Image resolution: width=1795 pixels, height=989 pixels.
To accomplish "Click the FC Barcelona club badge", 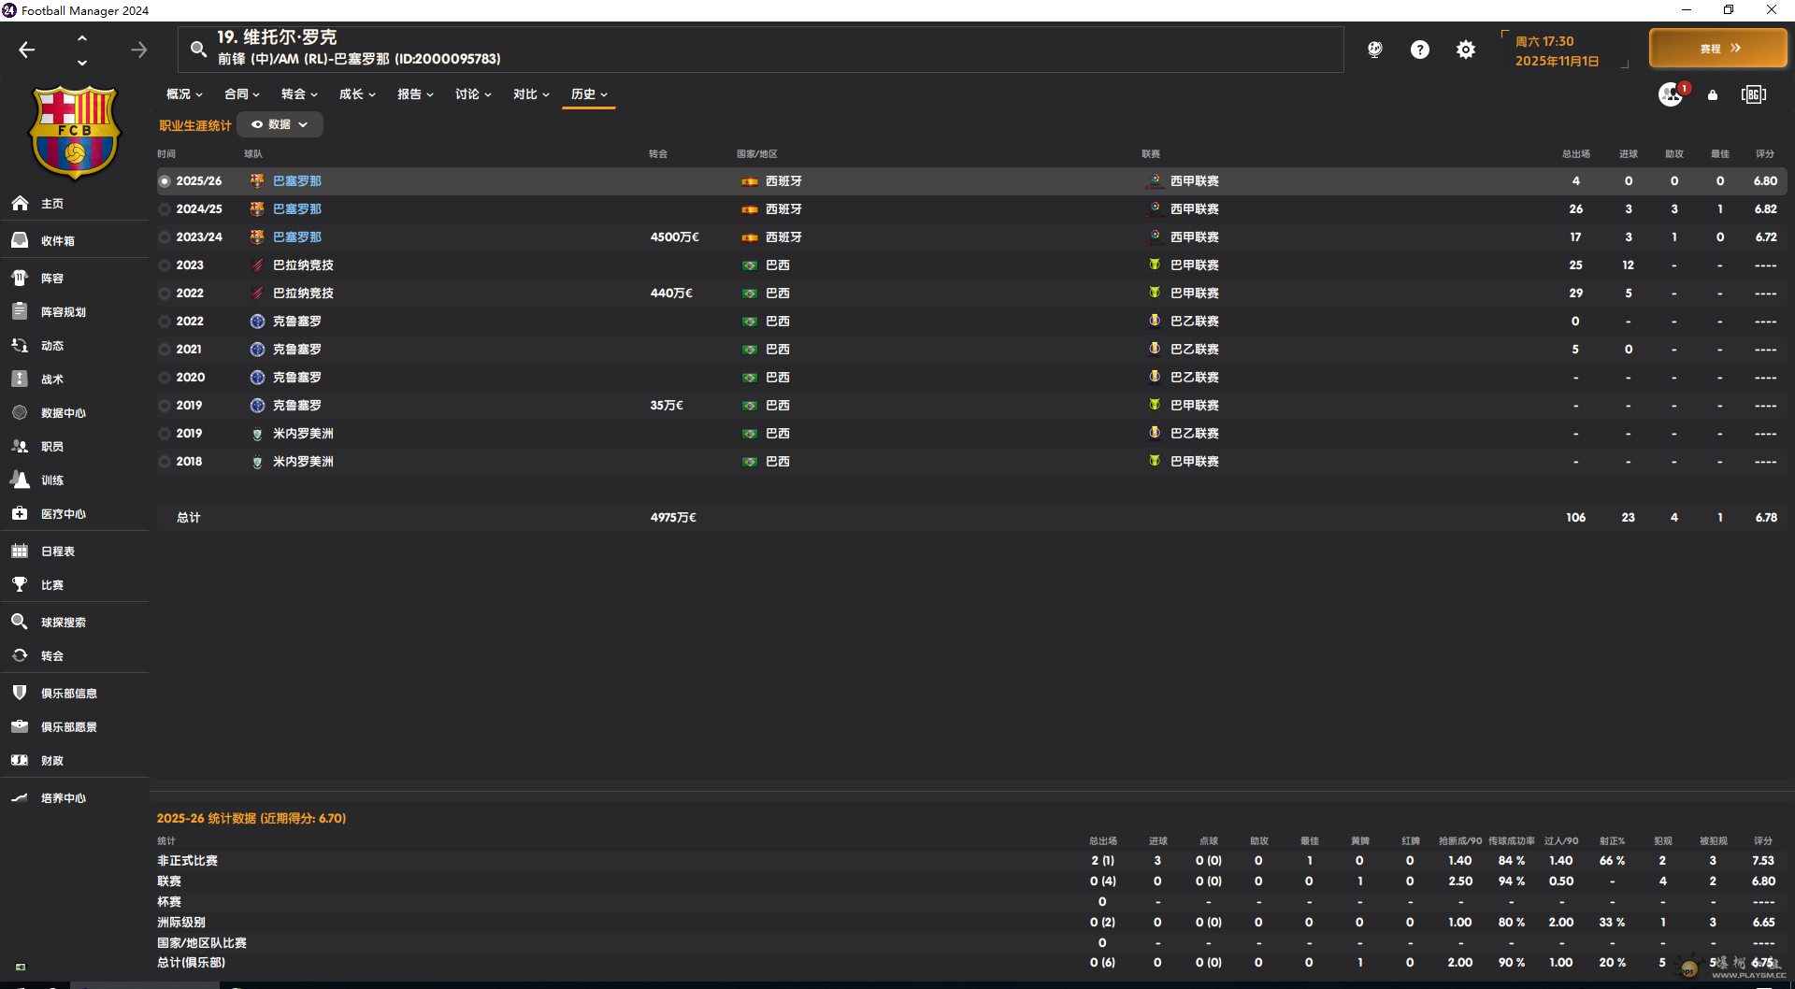I will (75, 131).
